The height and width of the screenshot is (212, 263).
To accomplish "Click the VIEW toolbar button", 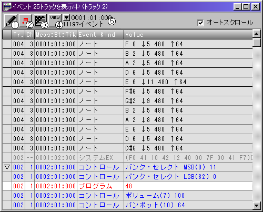I will pos(55,21).
